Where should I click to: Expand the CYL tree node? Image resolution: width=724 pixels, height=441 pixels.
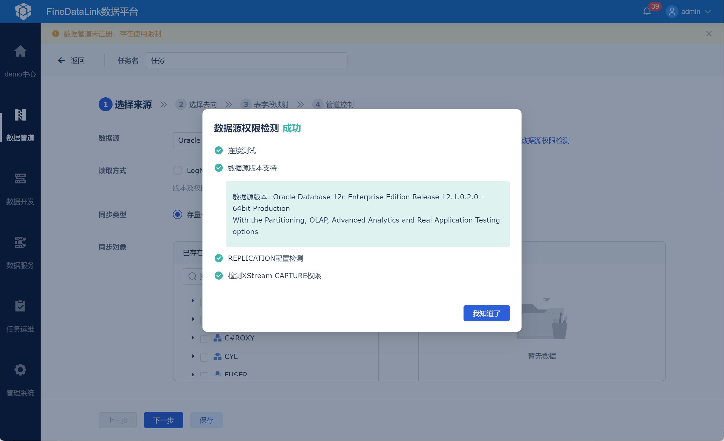coord(193,356)
